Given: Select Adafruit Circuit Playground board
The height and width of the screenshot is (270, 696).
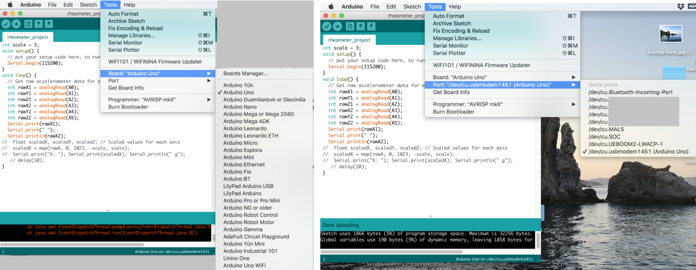Looking at the screenshot, I should 264,237.
